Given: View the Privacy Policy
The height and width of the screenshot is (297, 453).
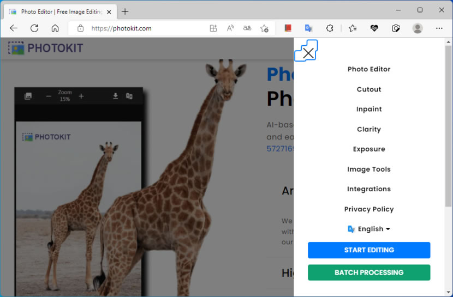Looking at the screenshot, I should pos(369,209).
